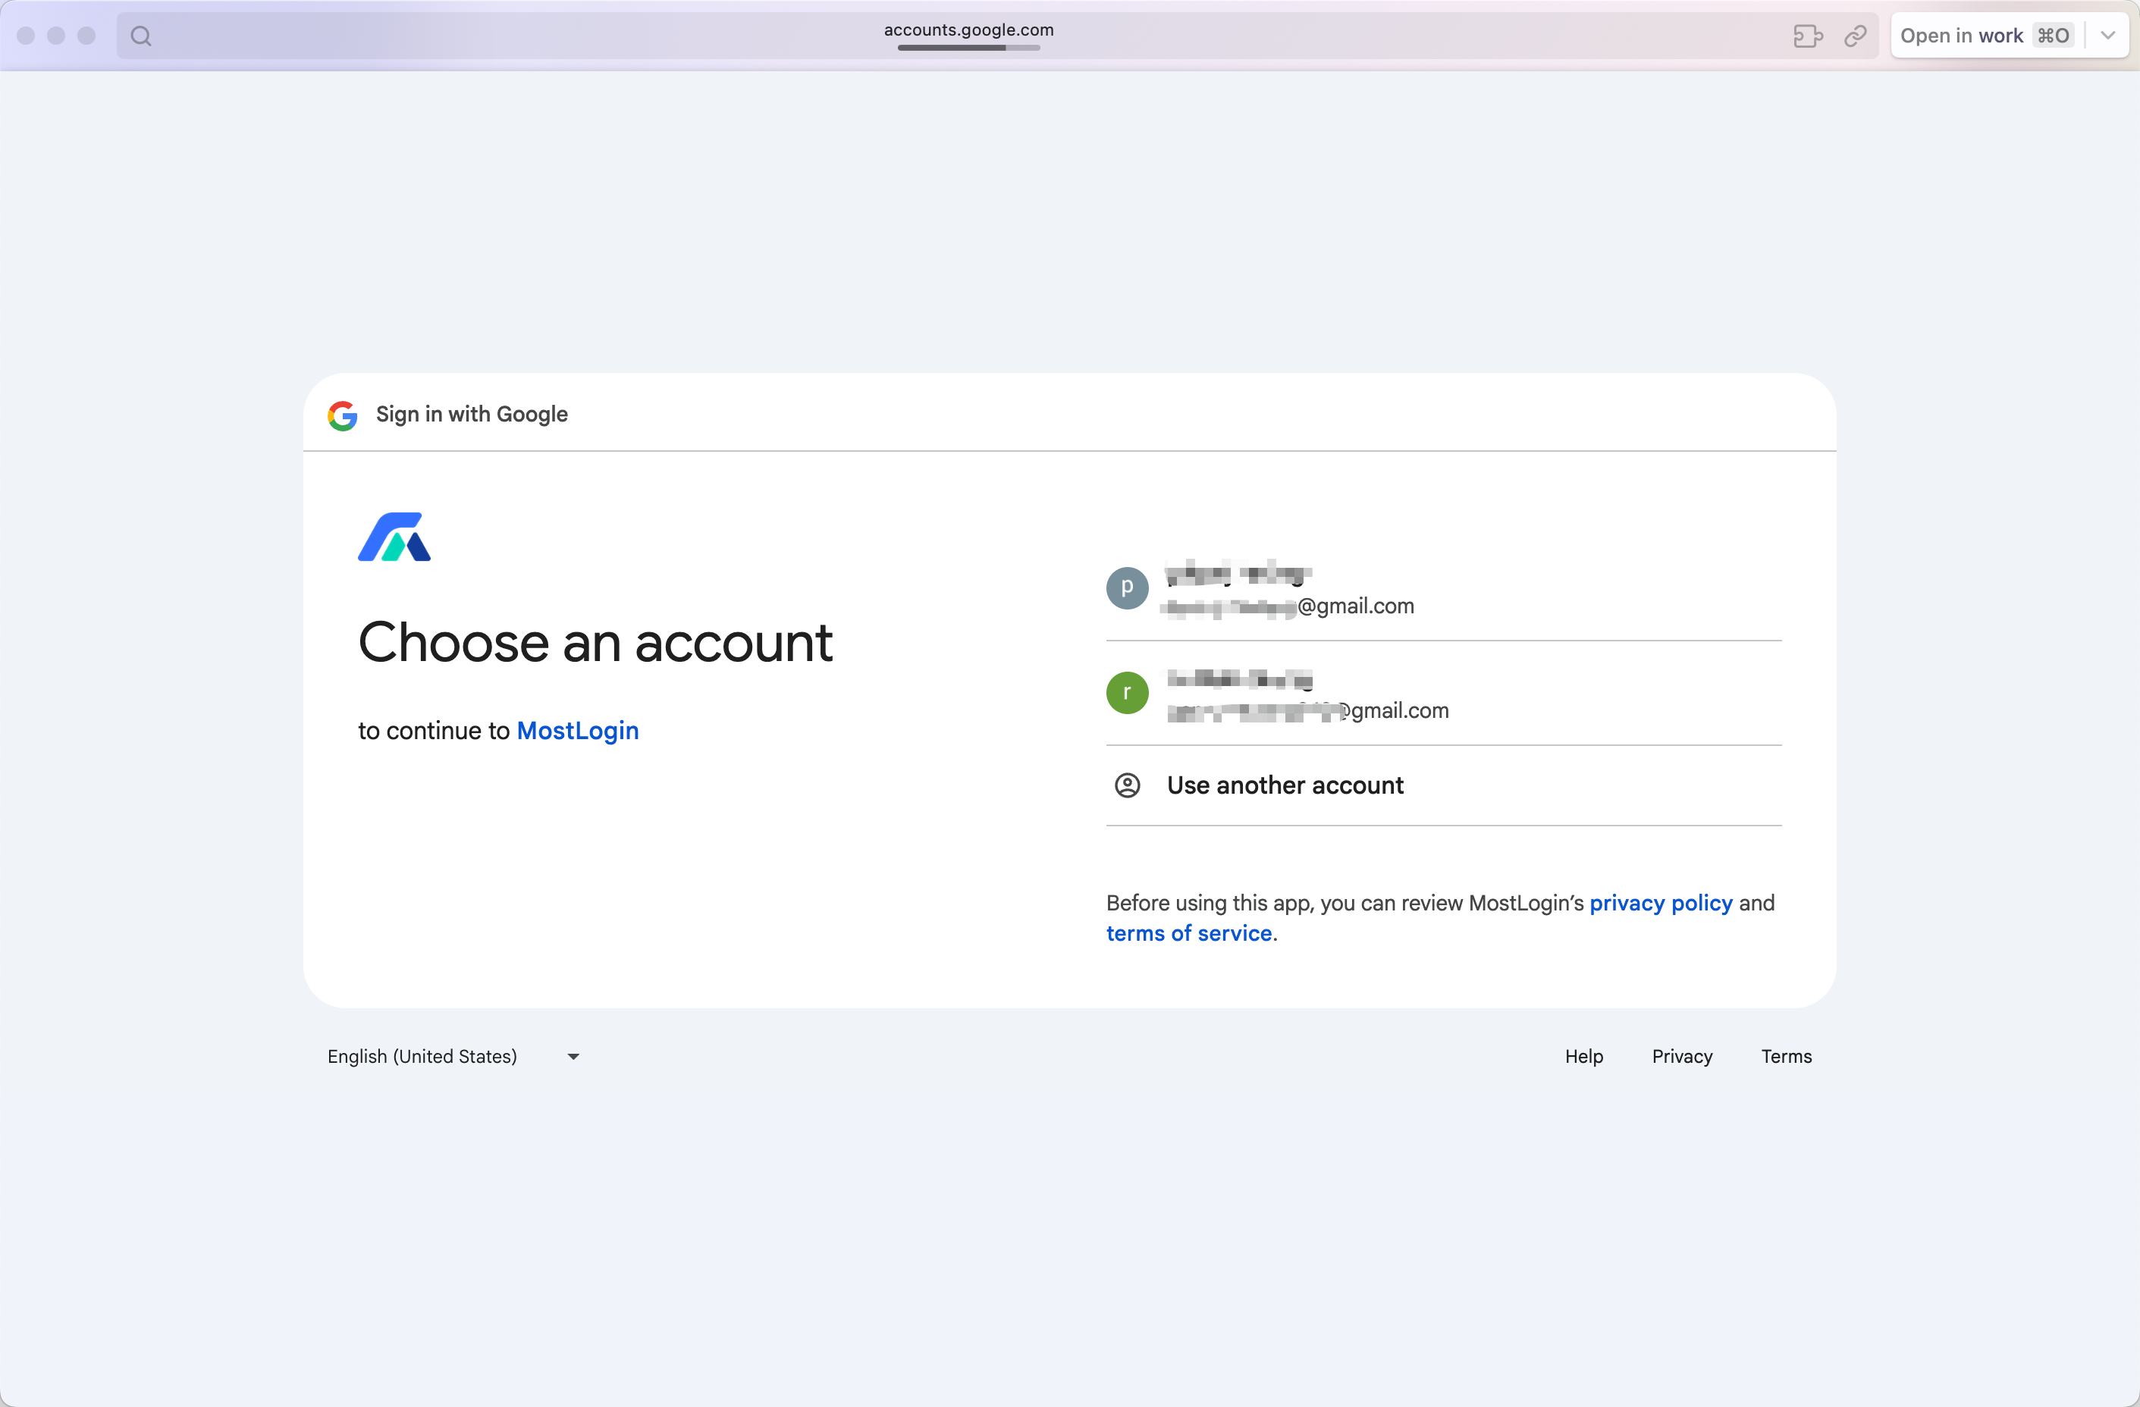Click the MostLogin app logo
Screen dimensions: 2140x1407
(395, 537)
